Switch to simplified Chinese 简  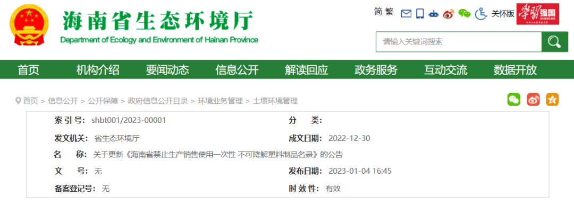pyautogui.click(x=378, y=12)
